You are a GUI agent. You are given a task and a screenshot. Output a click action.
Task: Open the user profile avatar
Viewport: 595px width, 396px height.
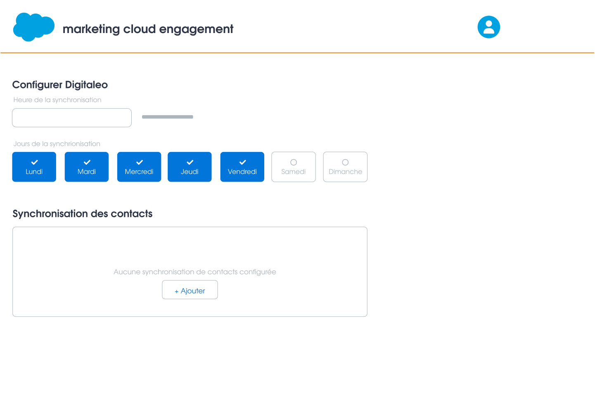point(488,27)
